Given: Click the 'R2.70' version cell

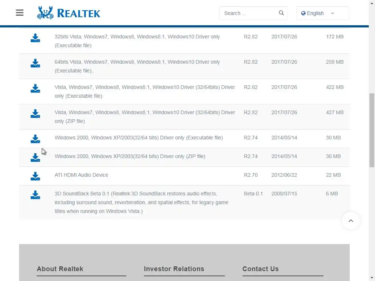Looking at the screenshot, I should pos(250,175).
